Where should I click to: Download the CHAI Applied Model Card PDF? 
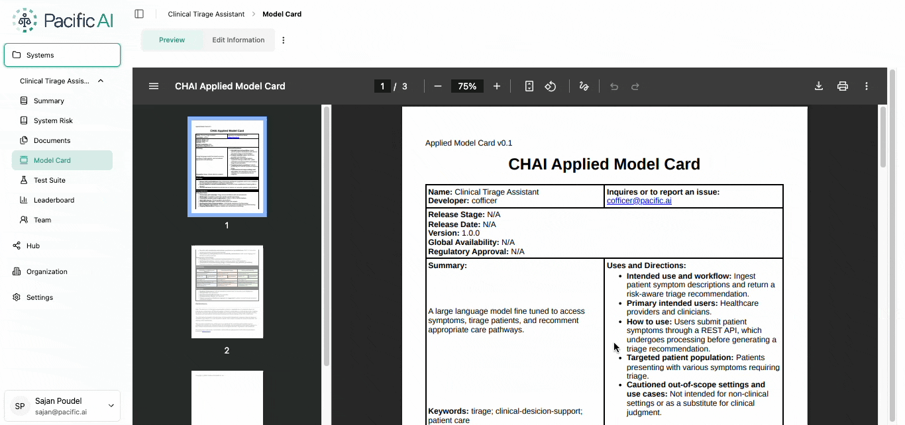pos(819,86)
